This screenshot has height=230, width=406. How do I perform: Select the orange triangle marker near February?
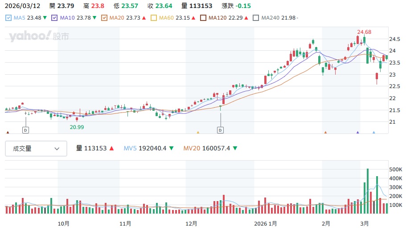tap(326, 132)
